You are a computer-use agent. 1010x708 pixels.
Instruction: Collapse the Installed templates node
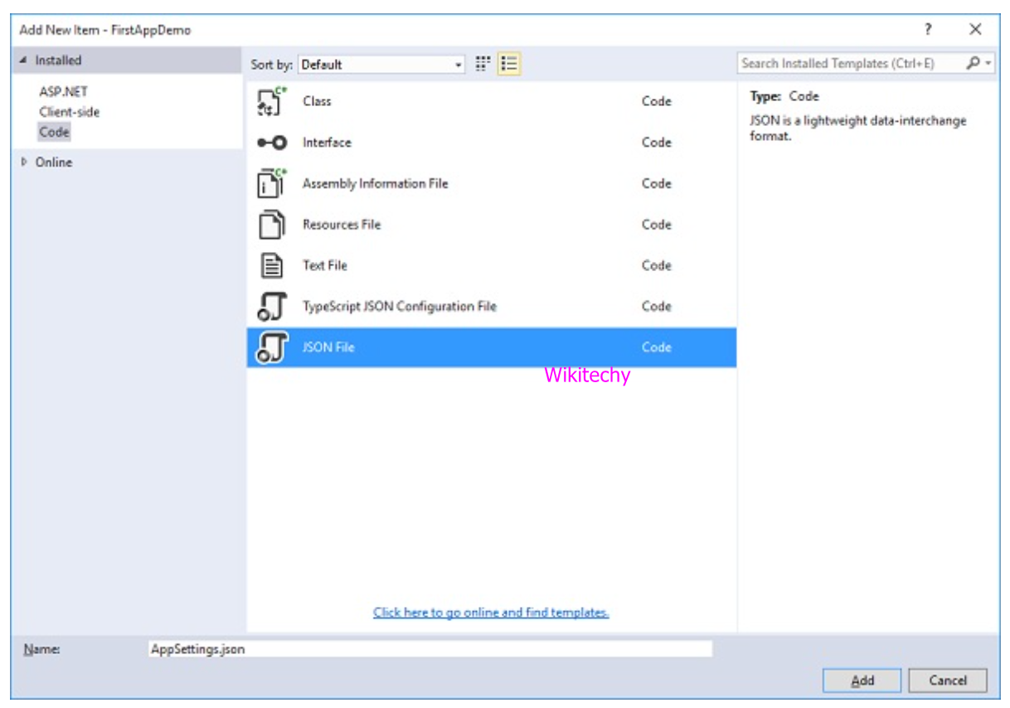[x=22, y=61]
